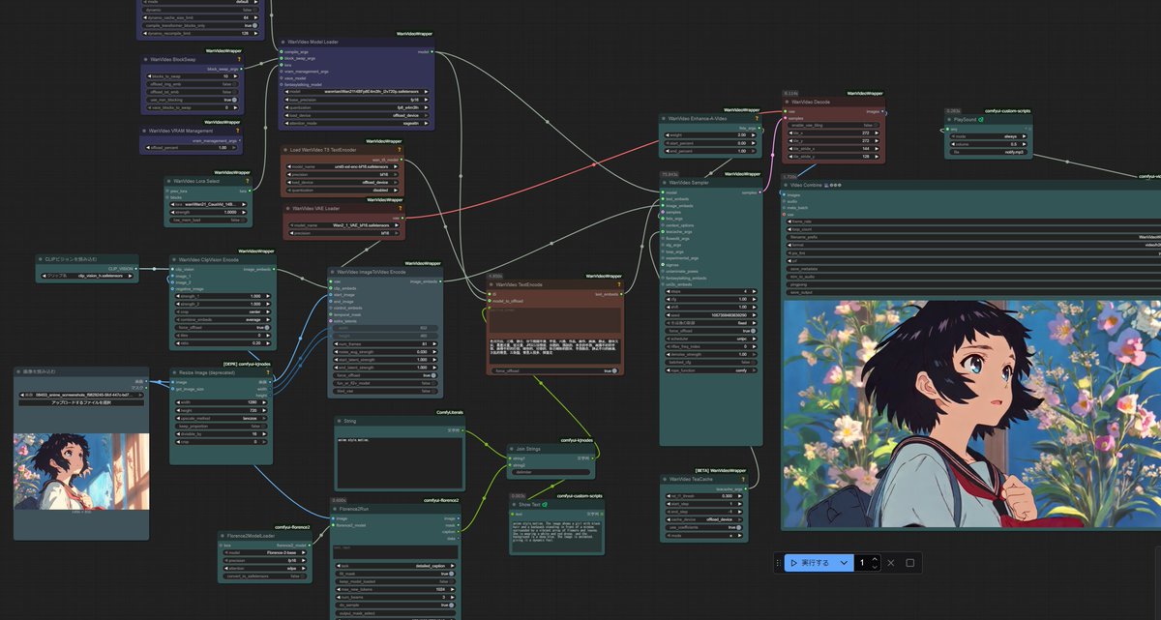Click アップロードするファイルを選択 upload button
The width and height of the screenshot is (1161, 620).
(81, 402)
